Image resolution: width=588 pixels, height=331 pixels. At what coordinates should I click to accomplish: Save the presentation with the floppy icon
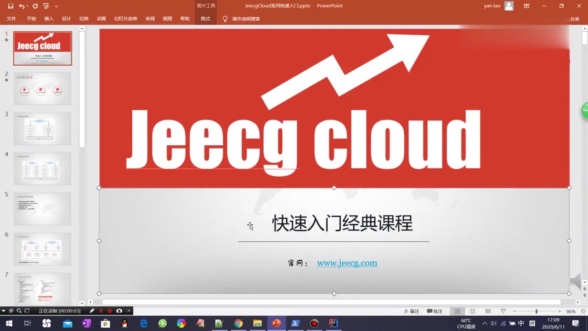coord(11,6)
